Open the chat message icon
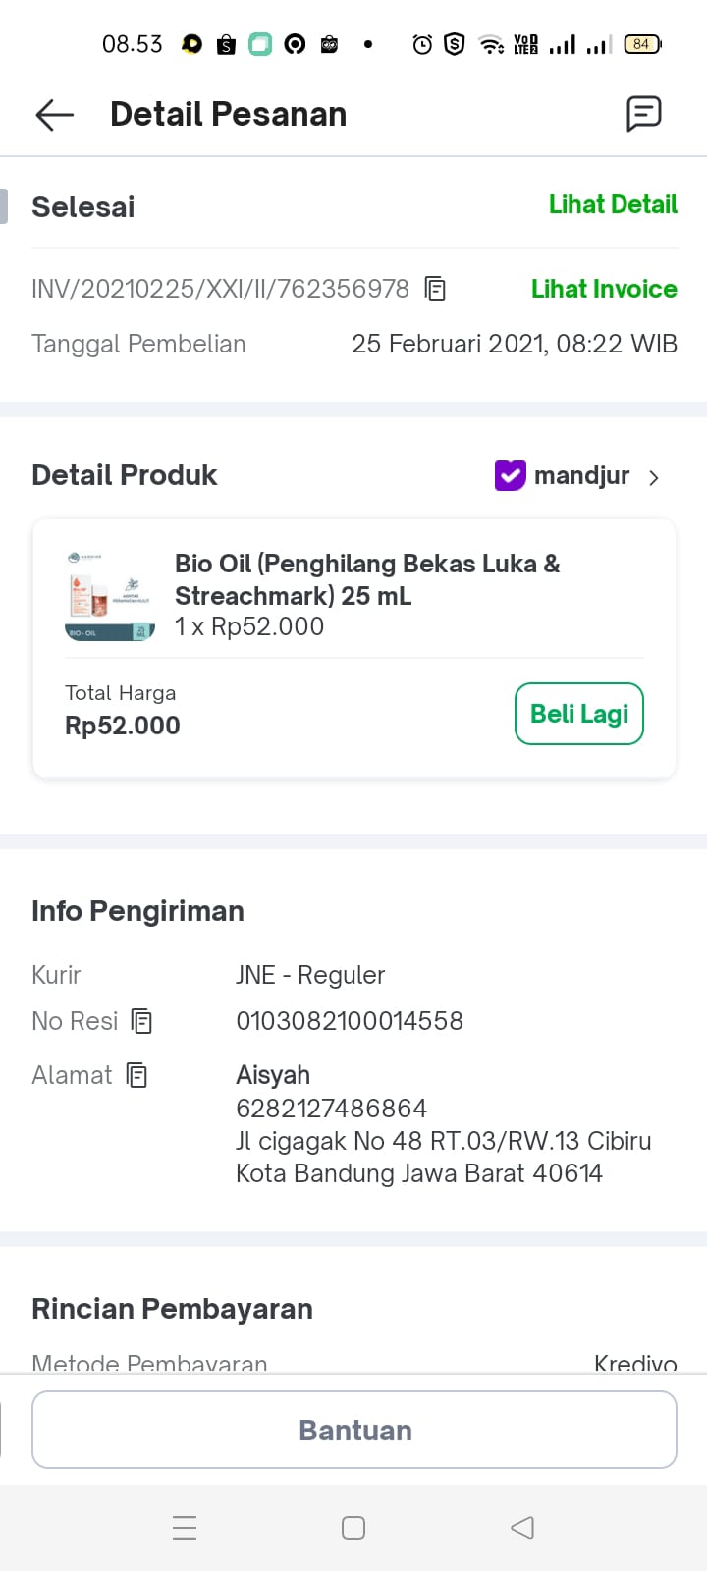Screen dimensions: 707x1571 644,114
